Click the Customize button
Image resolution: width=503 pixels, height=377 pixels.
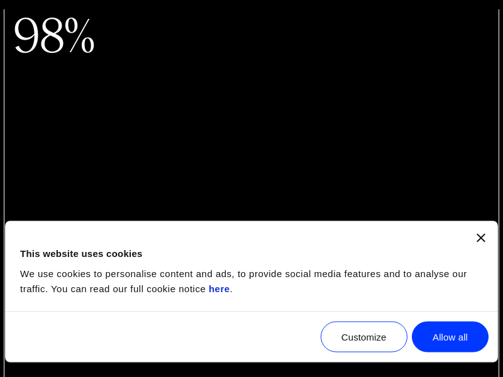364,337
